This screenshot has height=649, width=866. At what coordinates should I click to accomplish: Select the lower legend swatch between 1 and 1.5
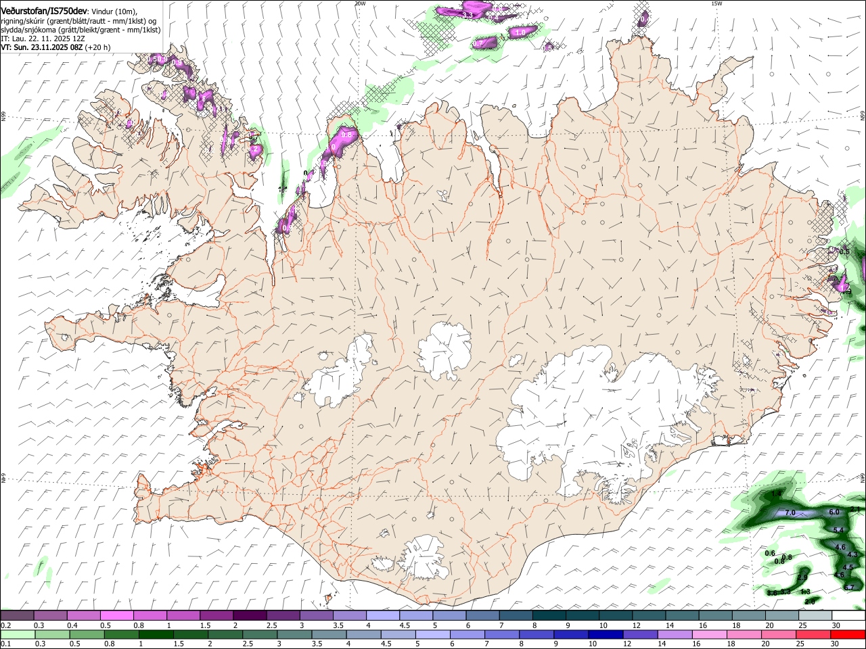coord(156,635)
